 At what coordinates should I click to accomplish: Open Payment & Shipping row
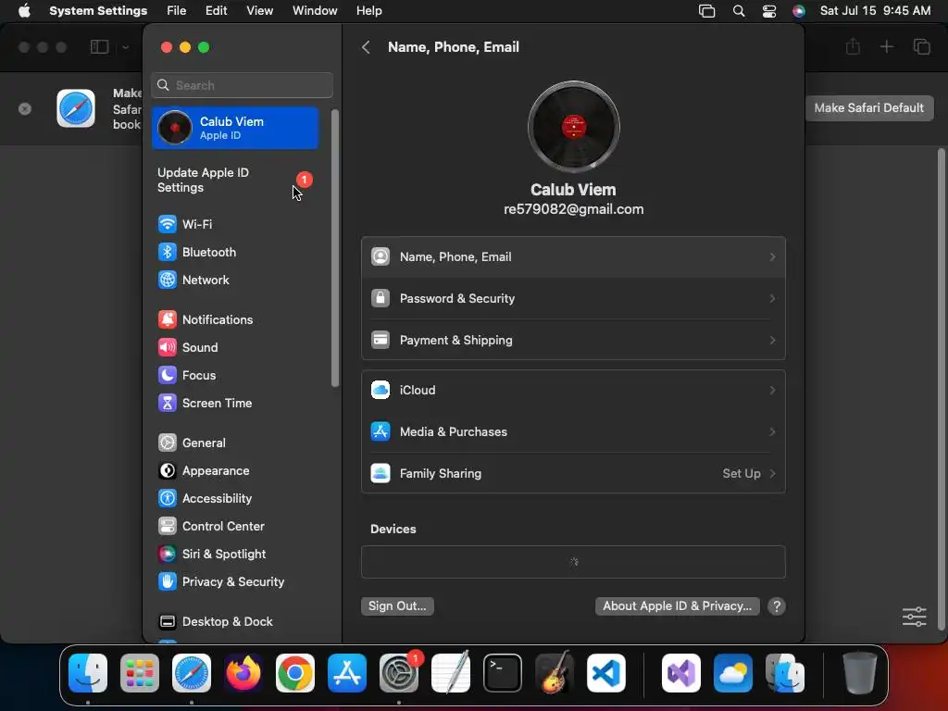(573, 341)
